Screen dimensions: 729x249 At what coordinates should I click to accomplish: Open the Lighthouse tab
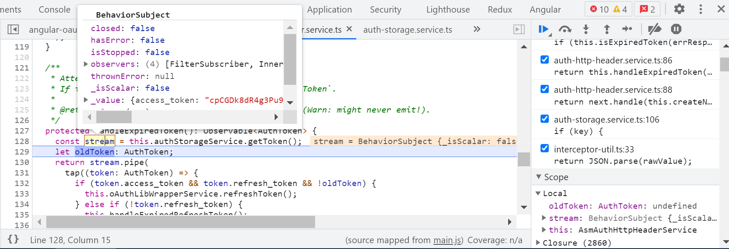coord(448,9)
